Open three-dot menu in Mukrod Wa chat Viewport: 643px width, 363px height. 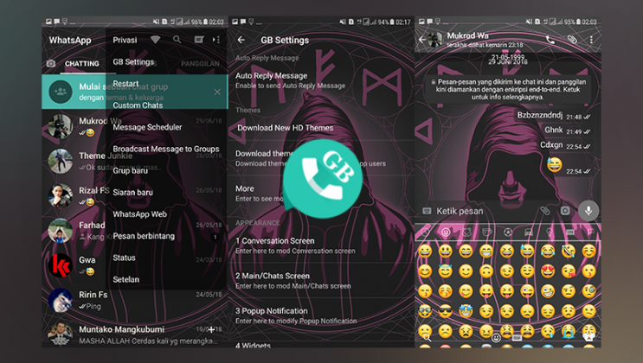(x=591, y=40)
